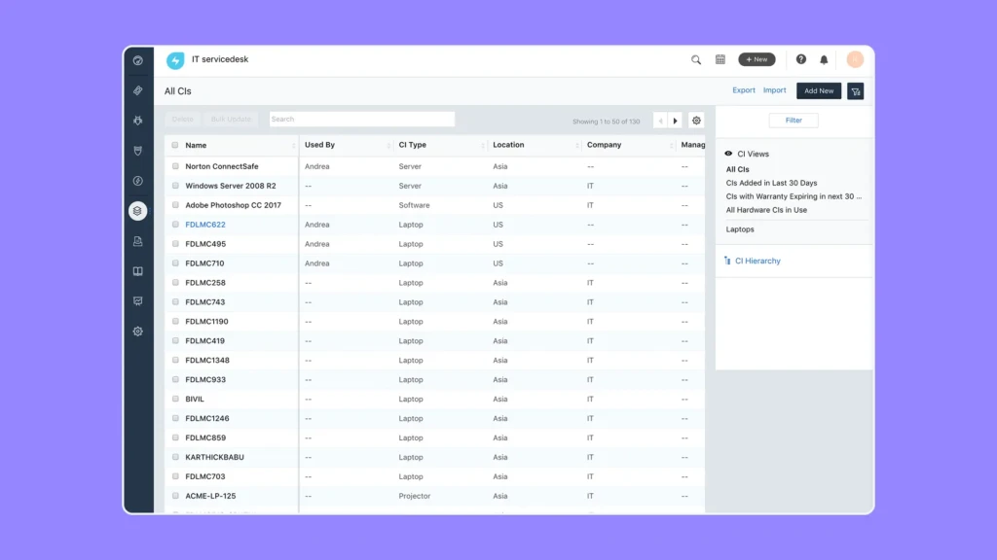Open the Assets layers icon in sidebar
This screenshot has height=560, width=997.
point(138,211)
